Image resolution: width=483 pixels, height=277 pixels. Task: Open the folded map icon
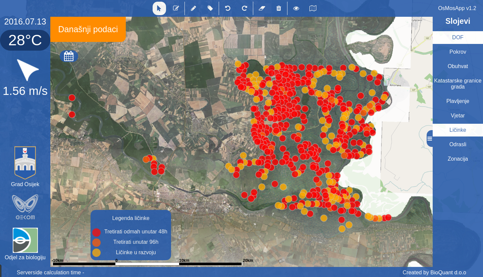coord(313,8)
